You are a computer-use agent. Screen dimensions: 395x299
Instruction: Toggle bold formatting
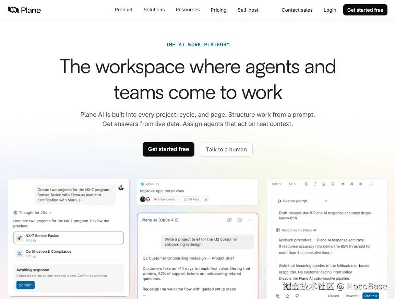click(x=306, y=184)
